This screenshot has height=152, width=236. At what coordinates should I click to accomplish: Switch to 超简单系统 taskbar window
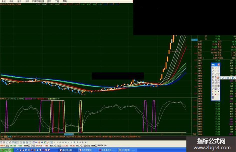107,150
